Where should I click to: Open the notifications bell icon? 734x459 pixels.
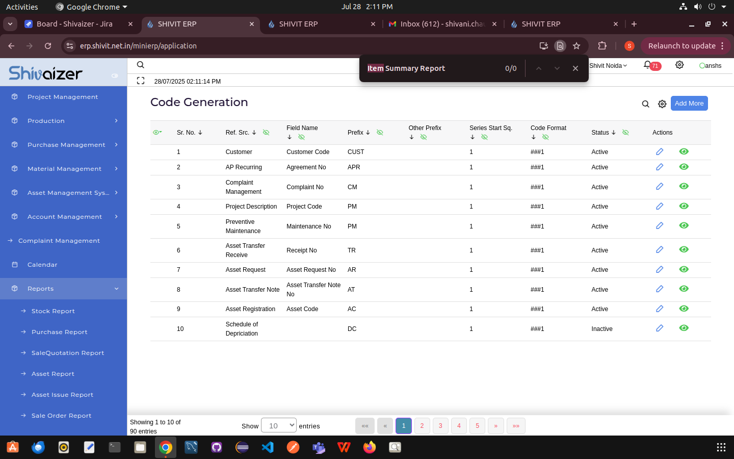pyautogui.click(x=647, y=65)
